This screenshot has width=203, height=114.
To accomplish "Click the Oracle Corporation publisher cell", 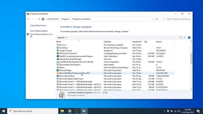I will (x=111, y=62).
